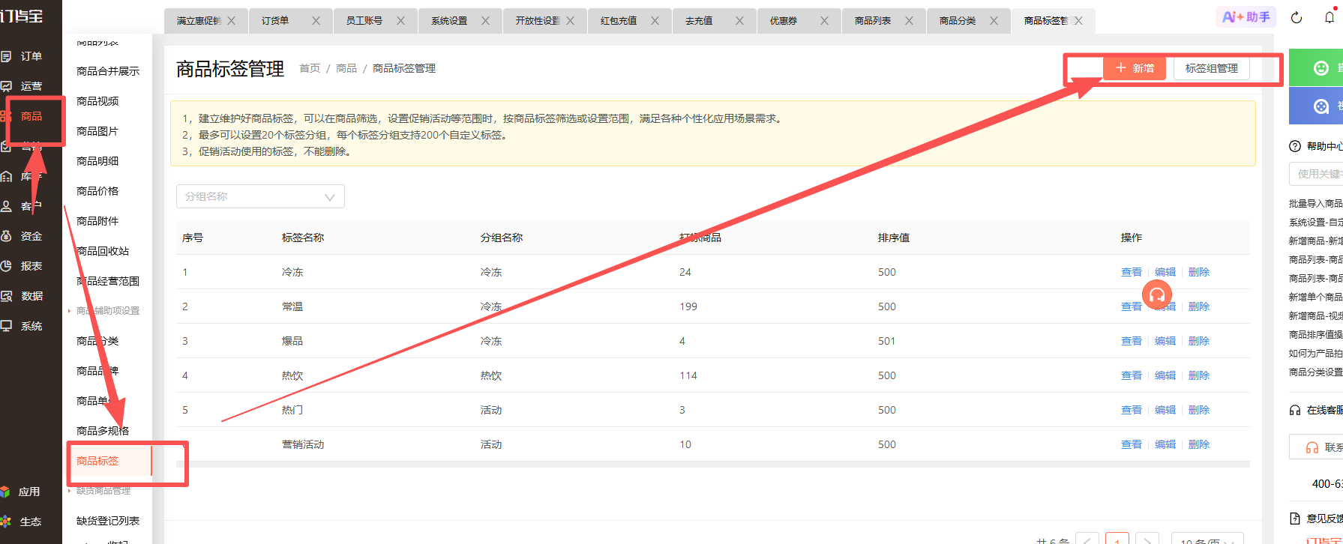The image size is (1343, 544).
Task: Click 查看 for the 冷冻 tag row
Action: 1131,272
